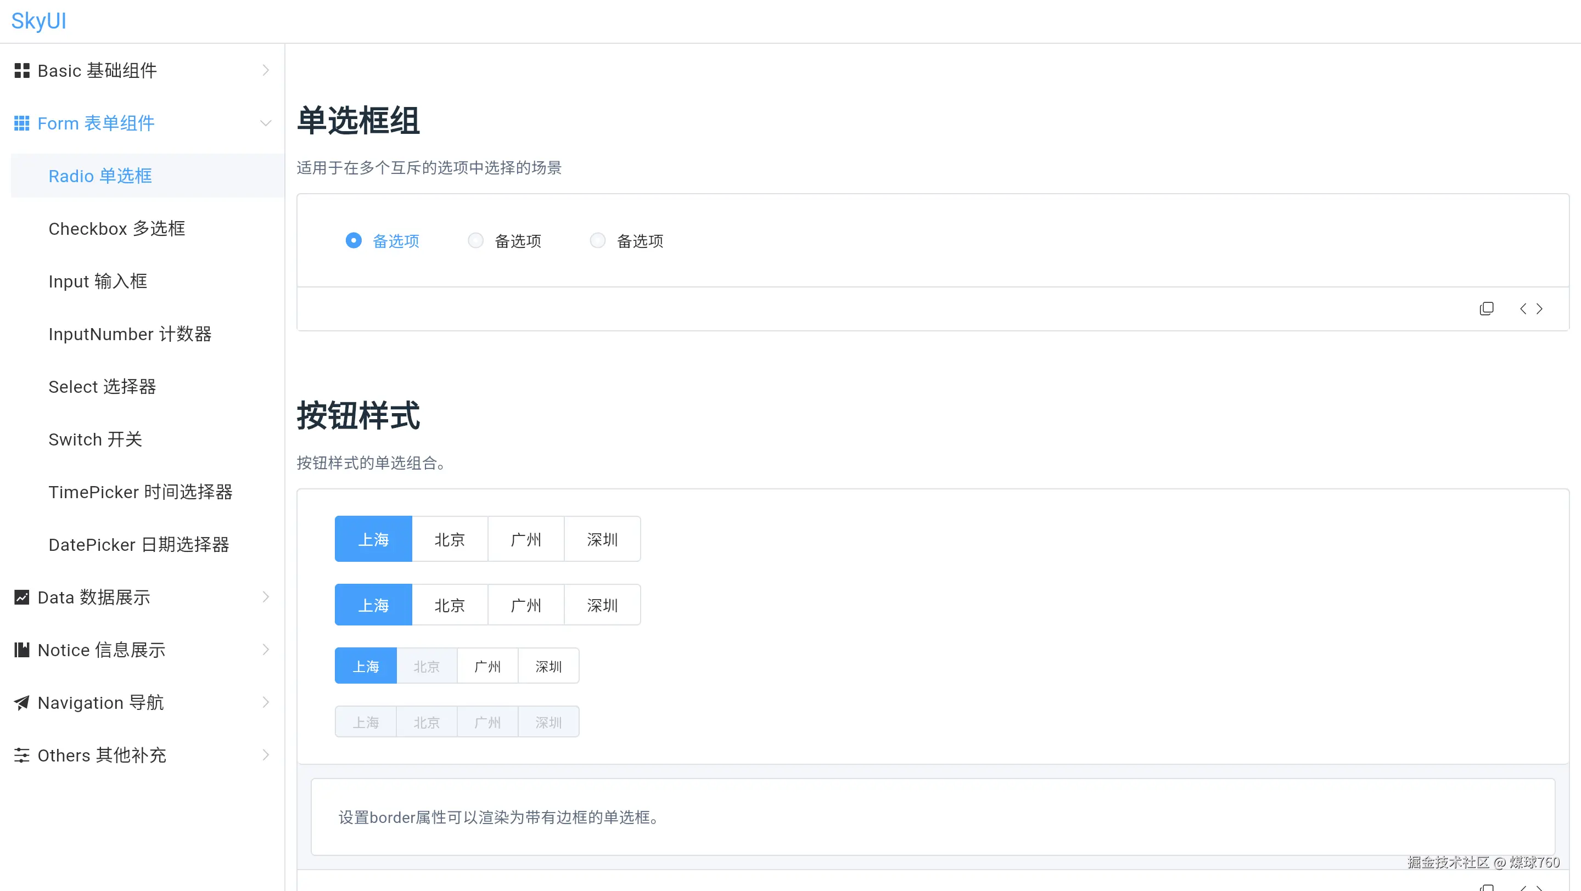Click the Basic grid icon in sidebar

(x=22, y=71)
